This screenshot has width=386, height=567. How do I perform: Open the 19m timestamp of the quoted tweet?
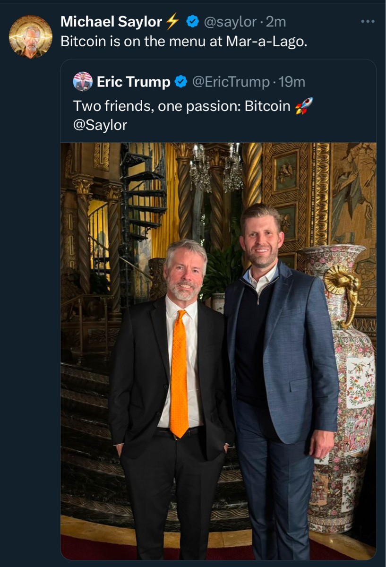coord(292,82)
